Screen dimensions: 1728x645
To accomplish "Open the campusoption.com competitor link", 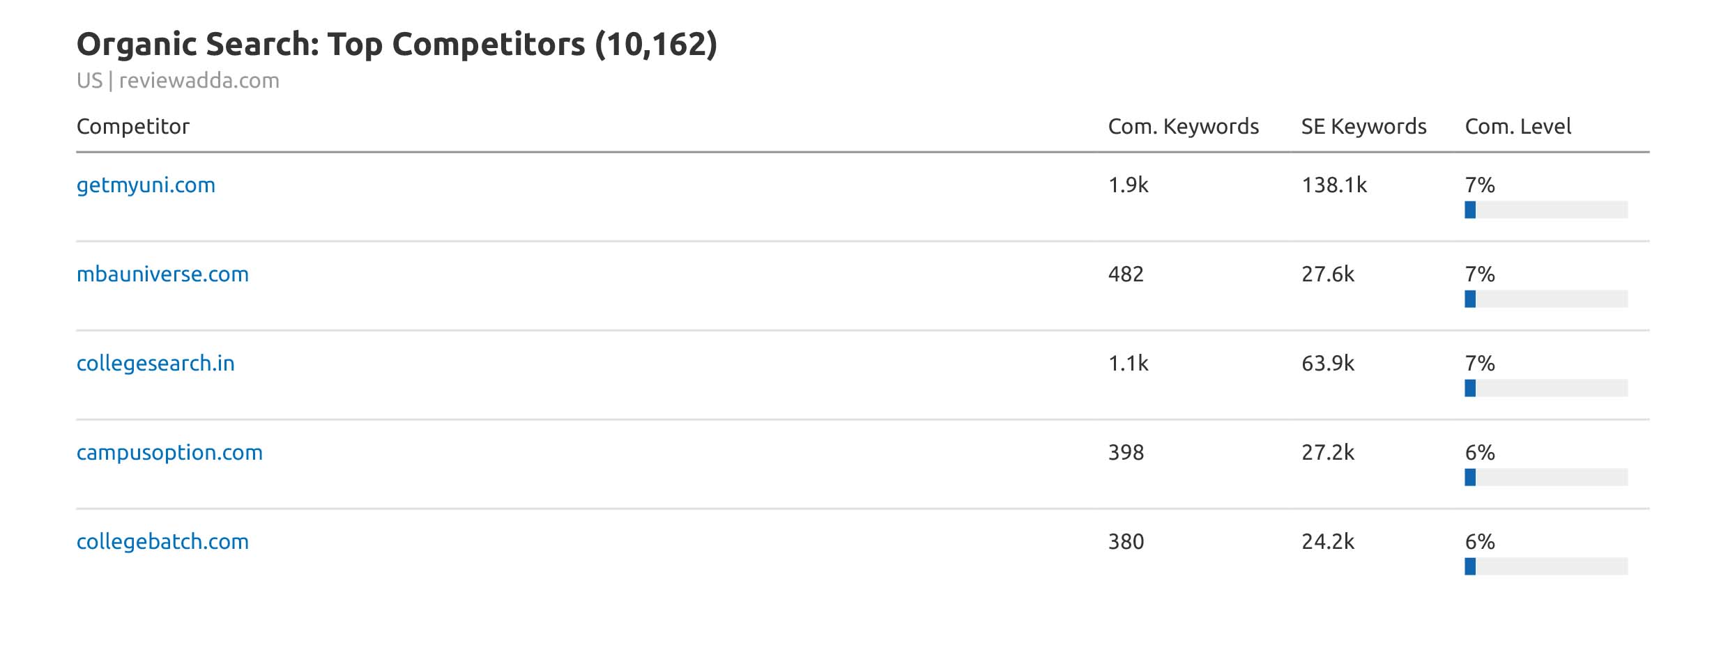I will pyautogui.click(x=169, y=453).
